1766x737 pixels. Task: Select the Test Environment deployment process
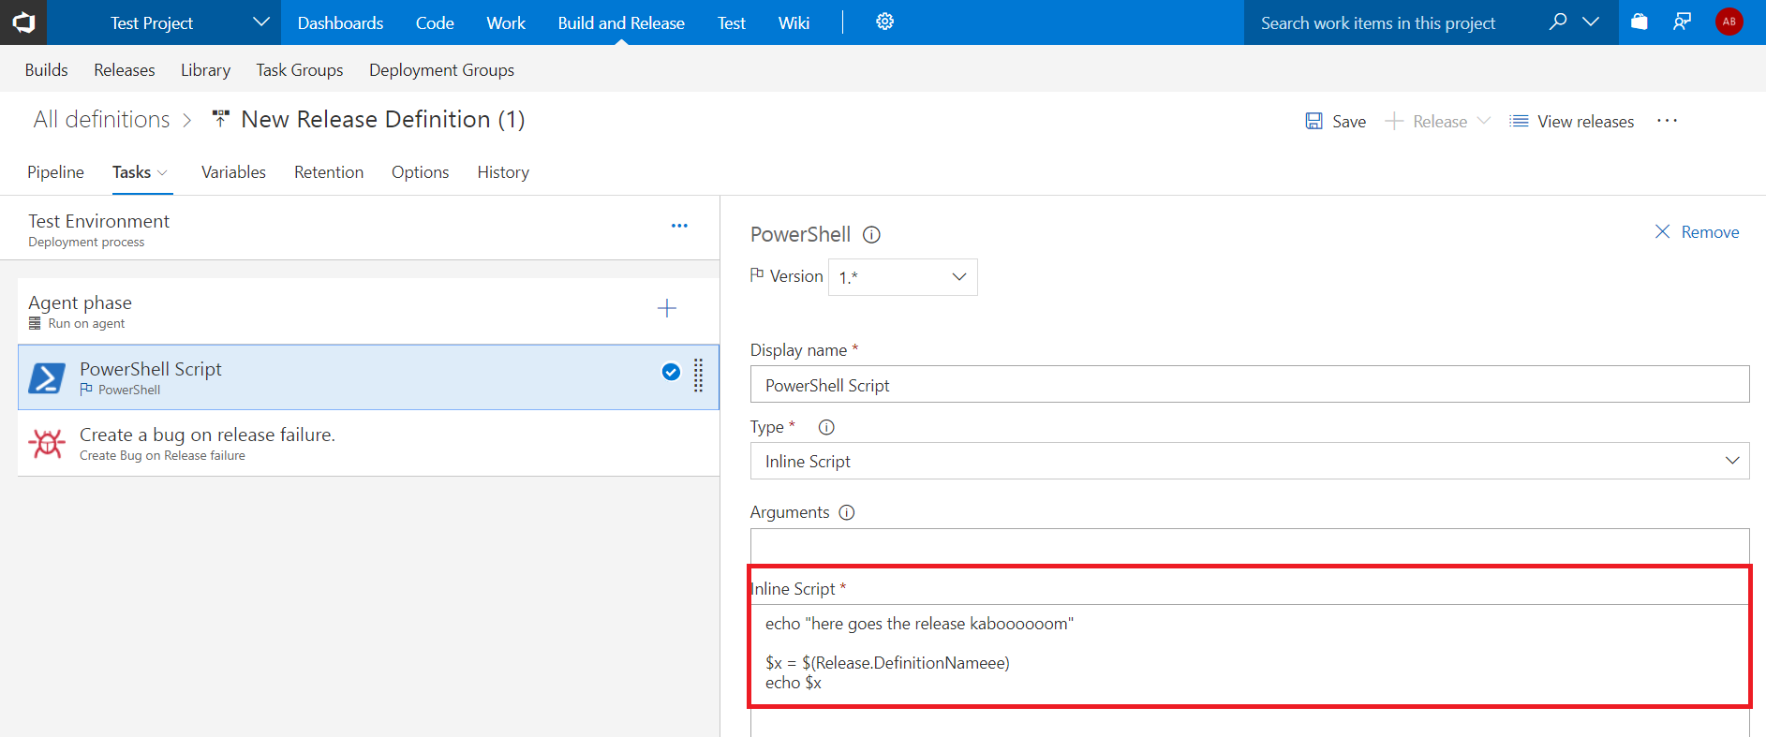tap(360, 228)
